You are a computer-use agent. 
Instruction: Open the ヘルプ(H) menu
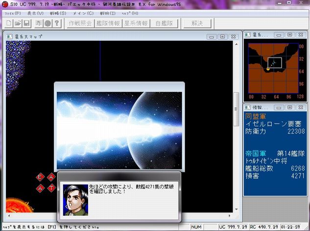pos(130,13)
